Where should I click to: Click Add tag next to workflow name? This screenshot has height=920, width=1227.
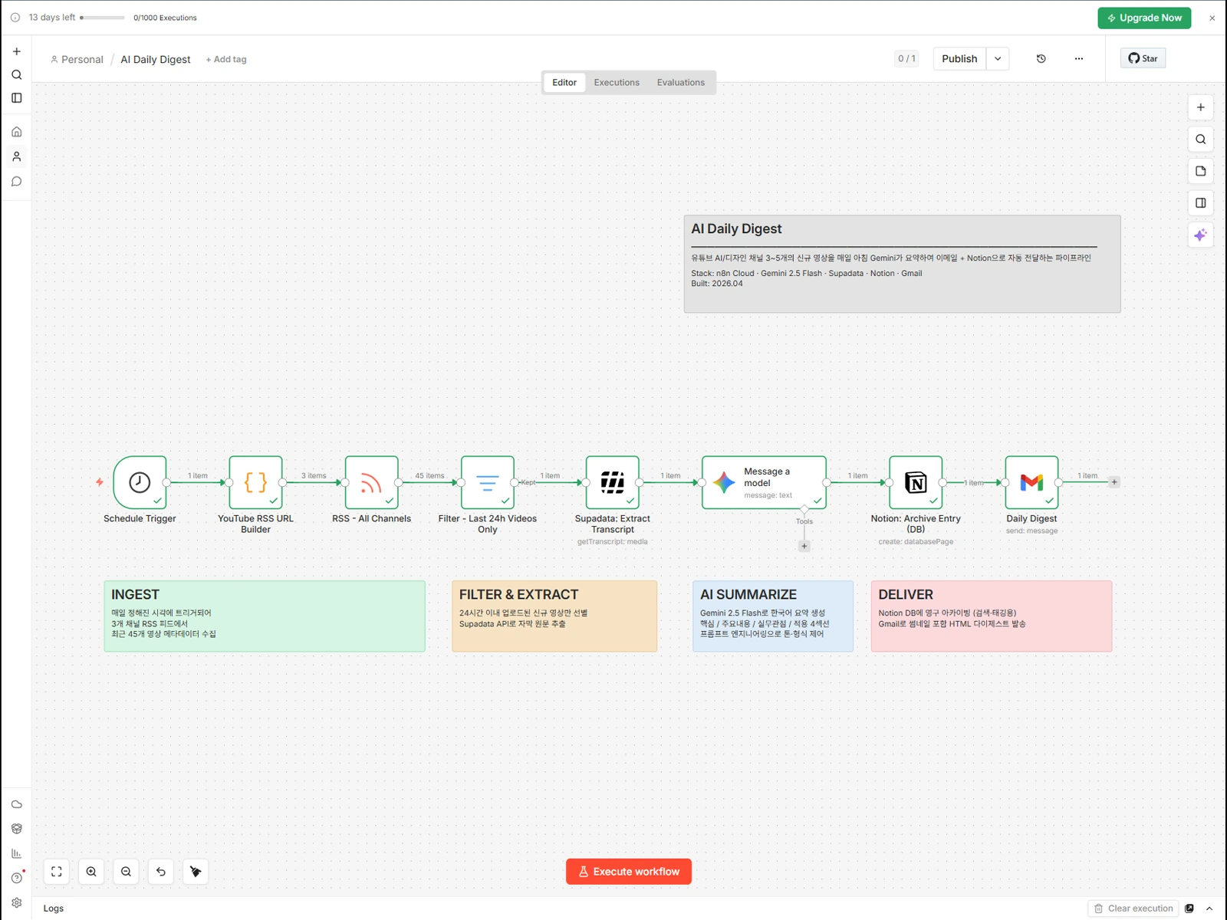(x=226, y=59)
